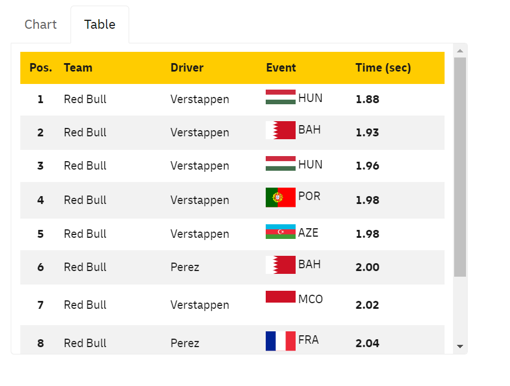Click the France flag icon
510x386 pixels.
[x=280, y=341]
